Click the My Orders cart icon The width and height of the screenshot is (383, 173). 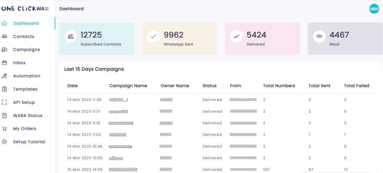4,129
